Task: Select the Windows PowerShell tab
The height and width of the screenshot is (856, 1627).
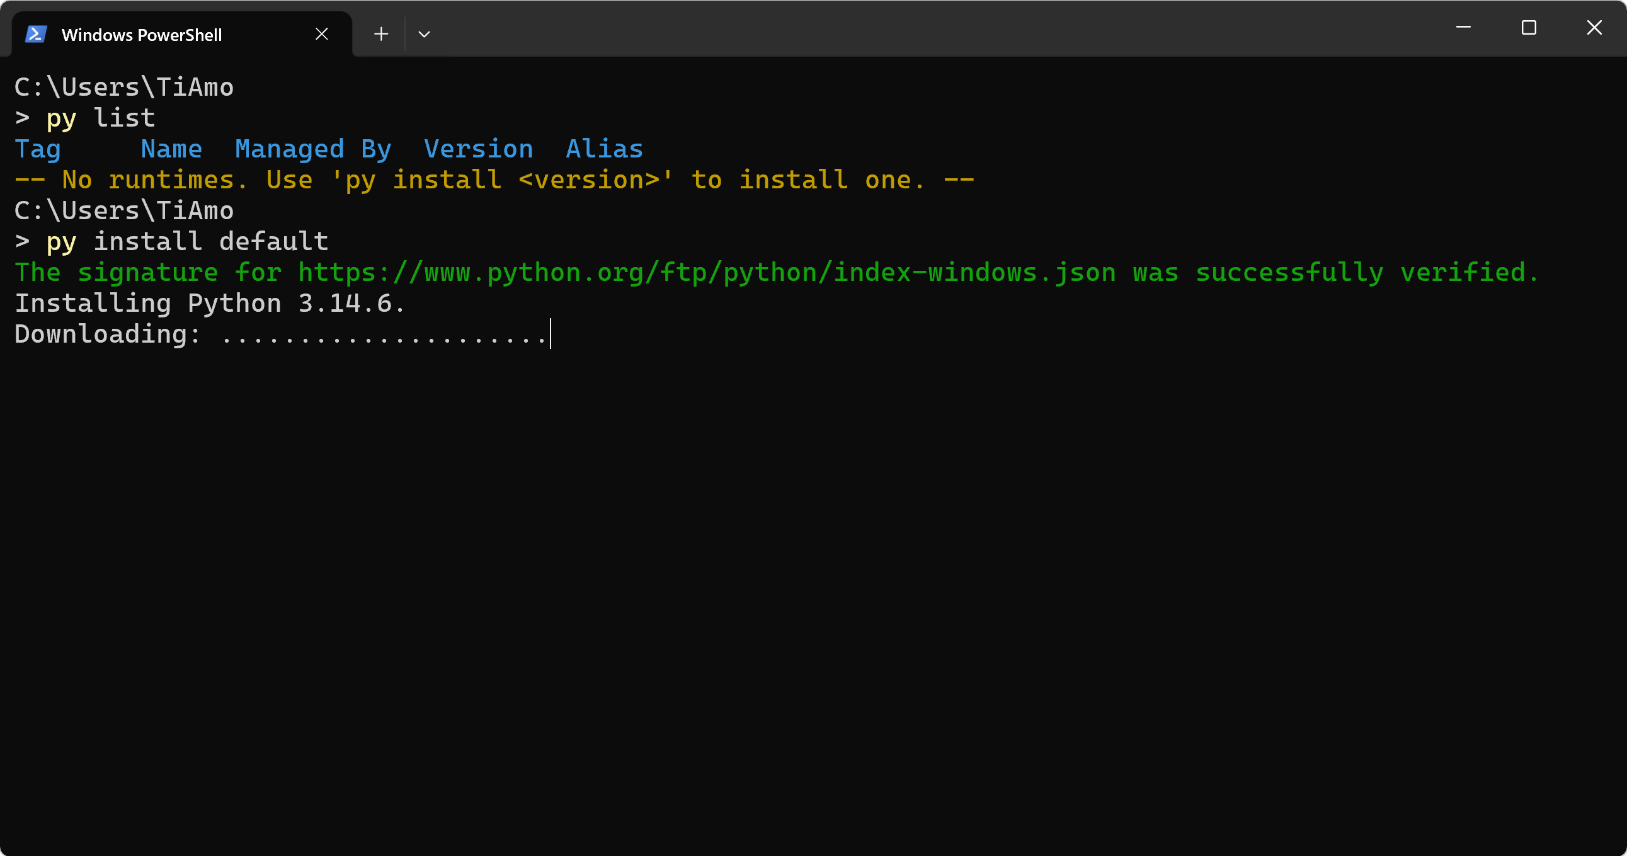Action: pyautogui.click(x=182, y=34)
